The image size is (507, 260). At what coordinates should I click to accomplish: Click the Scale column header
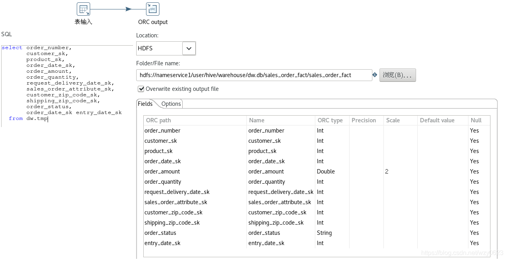(x=400, y=120)
